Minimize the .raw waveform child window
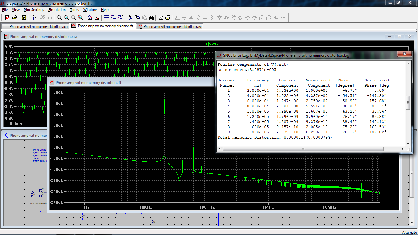This screenshot has width=418, height=235. pyautogui.click(x=389, y=36)
